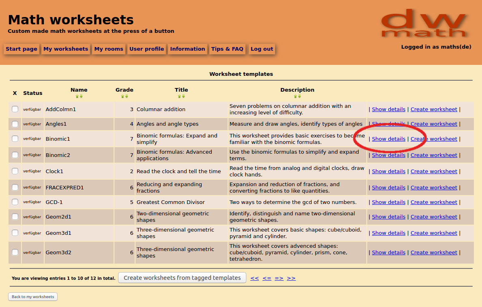Log out of maths(de) account
482x307 pixels.
[x=262, y=49]
